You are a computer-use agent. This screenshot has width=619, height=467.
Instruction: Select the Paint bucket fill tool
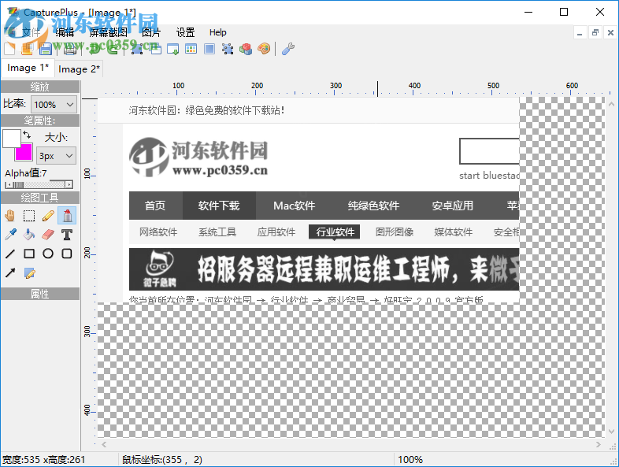(x=29, y=235)
